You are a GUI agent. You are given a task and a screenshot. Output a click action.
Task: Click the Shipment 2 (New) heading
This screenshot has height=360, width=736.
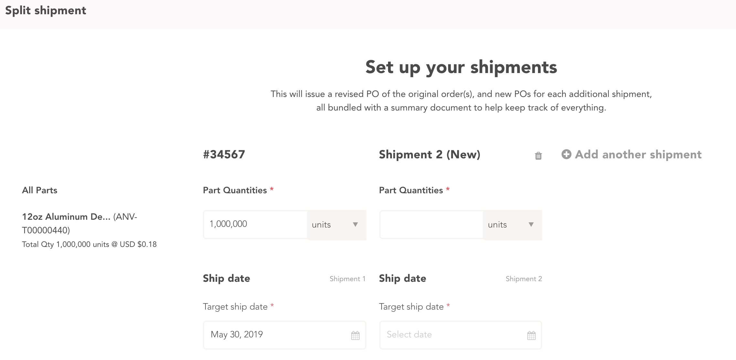click(430, 154)
